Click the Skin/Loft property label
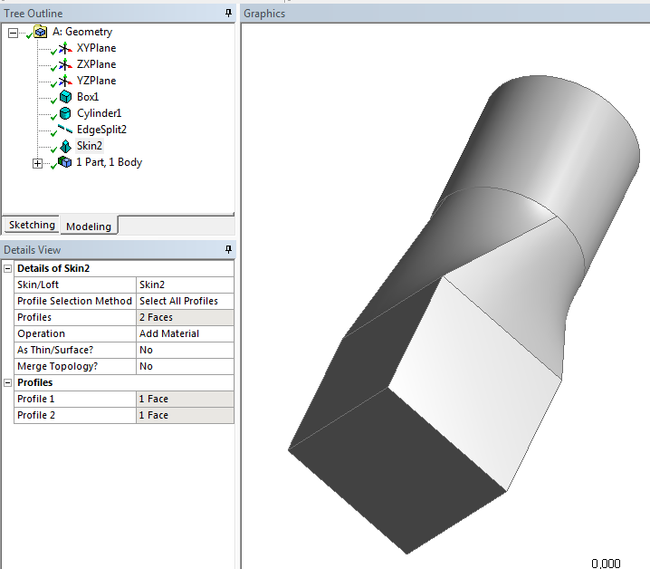Screen dimensions: 650x569 click(x=38, y=284)
